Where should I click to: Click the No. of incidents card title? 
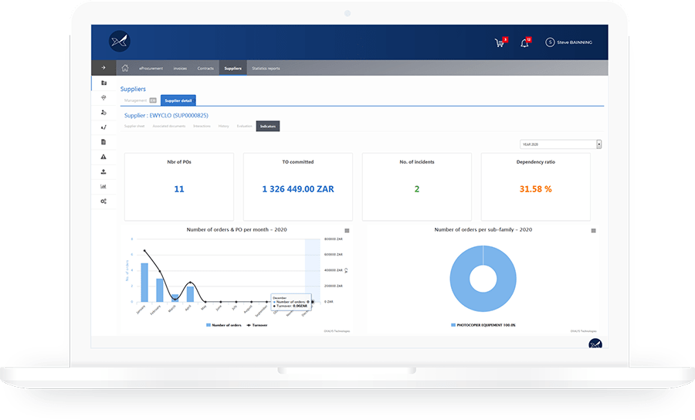click(x=417, y=162)
